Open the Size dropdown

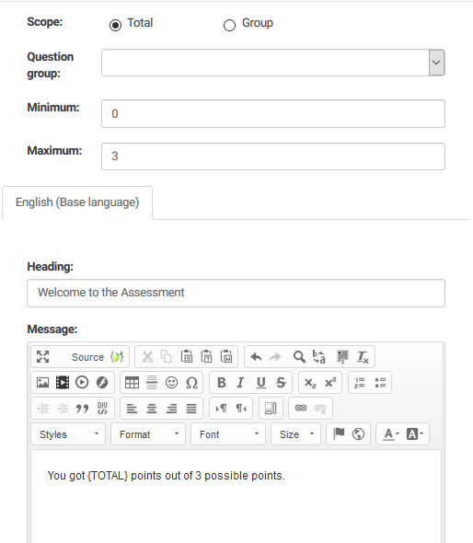(295, 433)
